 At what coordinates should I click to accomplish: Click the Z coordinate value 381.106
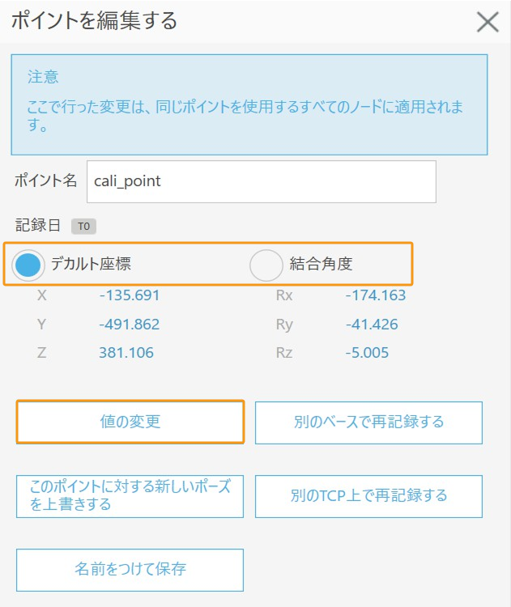point(126,353)
